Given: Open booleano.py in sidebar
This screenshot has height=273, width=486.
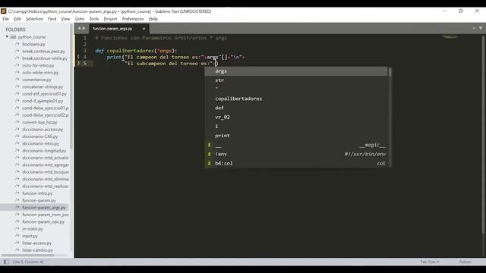Looking at the screenshot, I should [33, 44].
